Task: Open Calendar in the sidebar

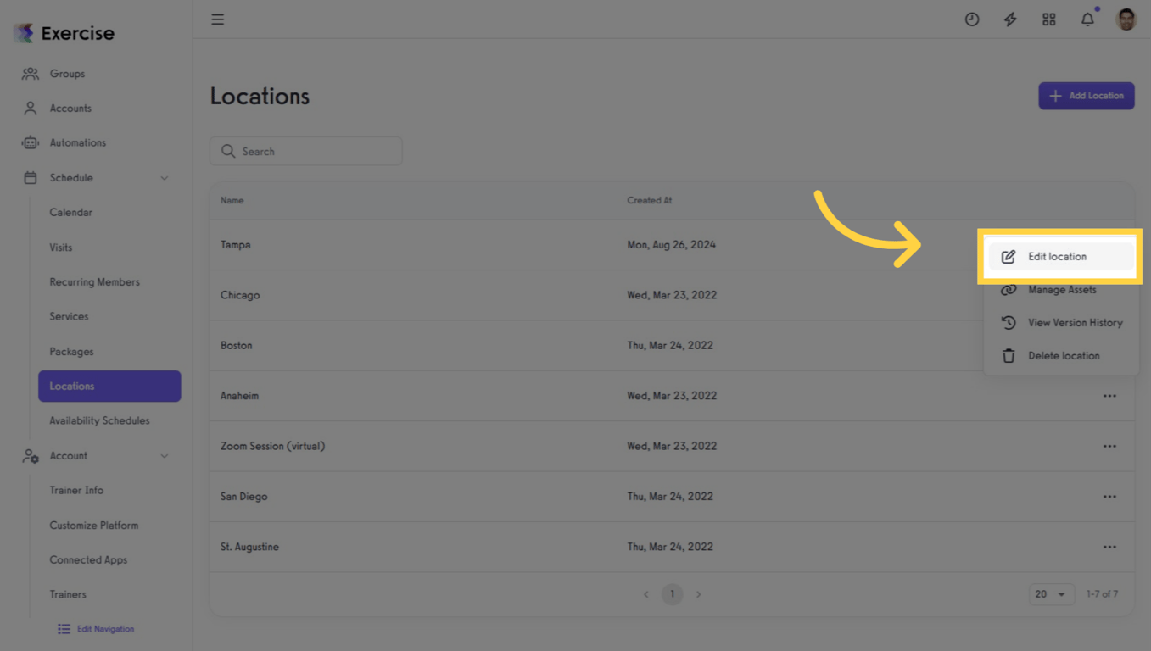Action: (69, 212)
